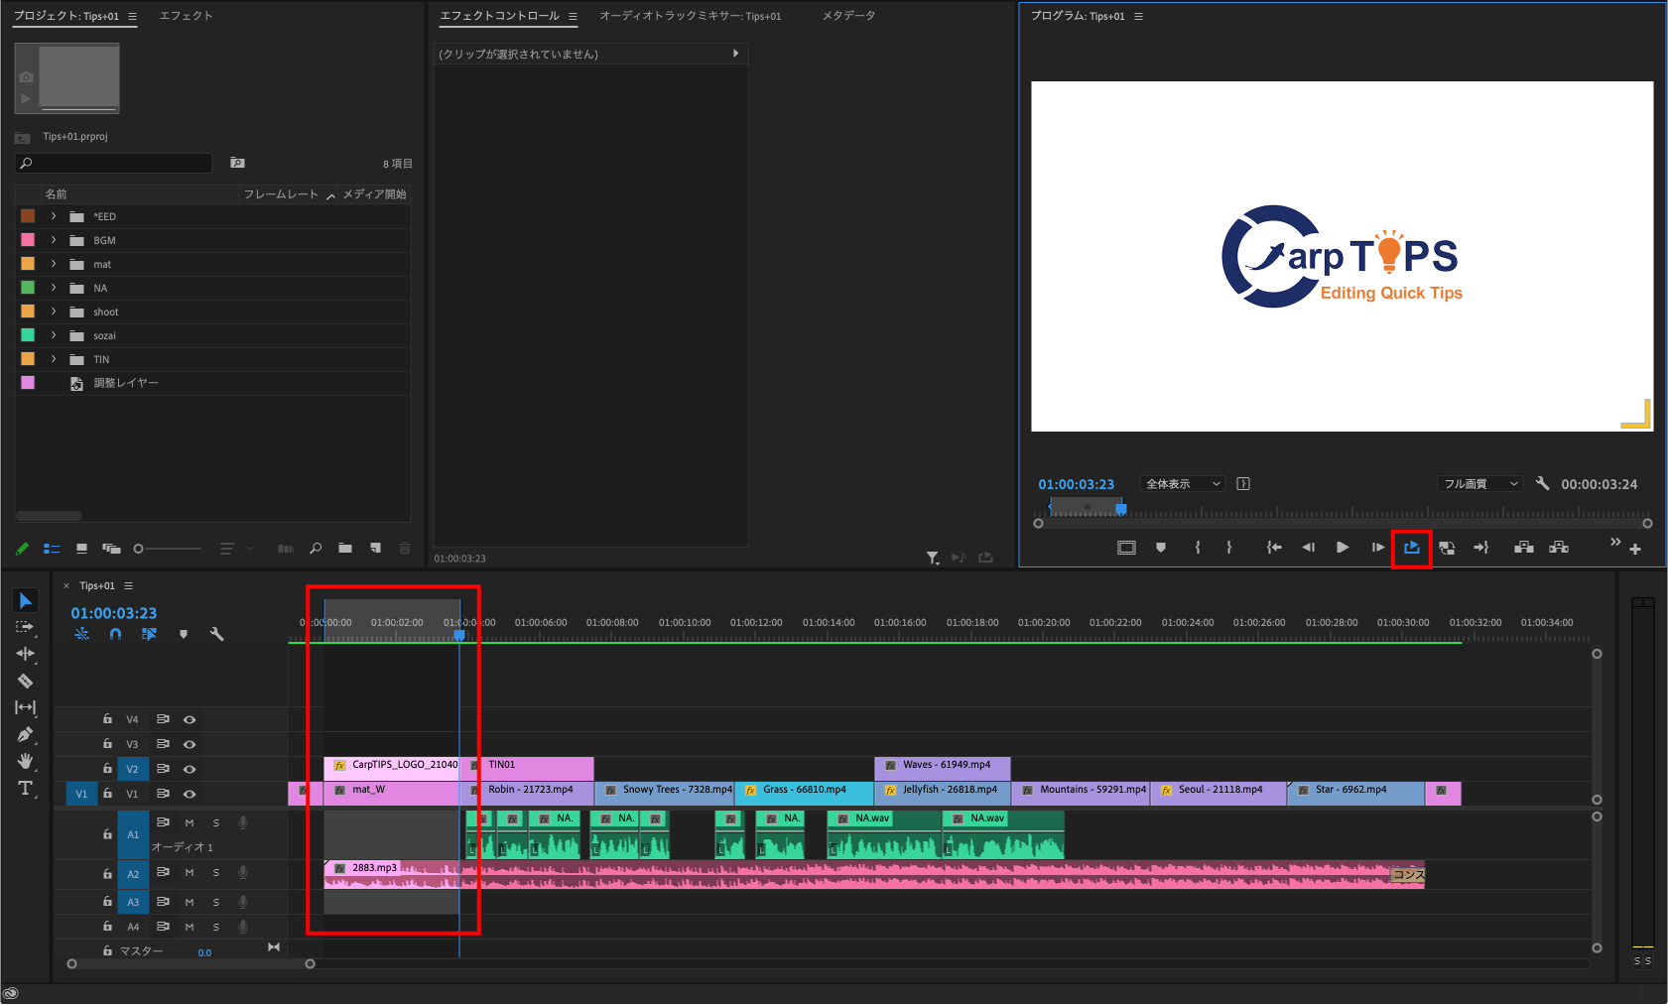This screenshot has width=1668, height=1005.
Task: Expand the mat bin
Action: [54, 264]
